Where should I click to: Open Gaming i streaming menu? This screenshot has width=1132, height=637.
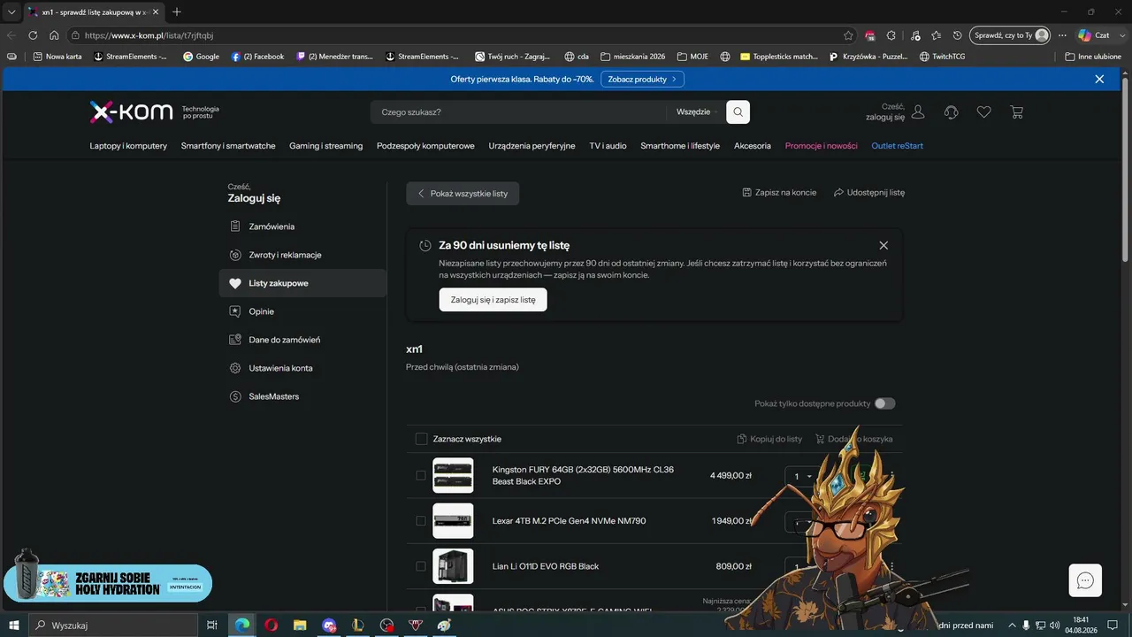point(326,146)
